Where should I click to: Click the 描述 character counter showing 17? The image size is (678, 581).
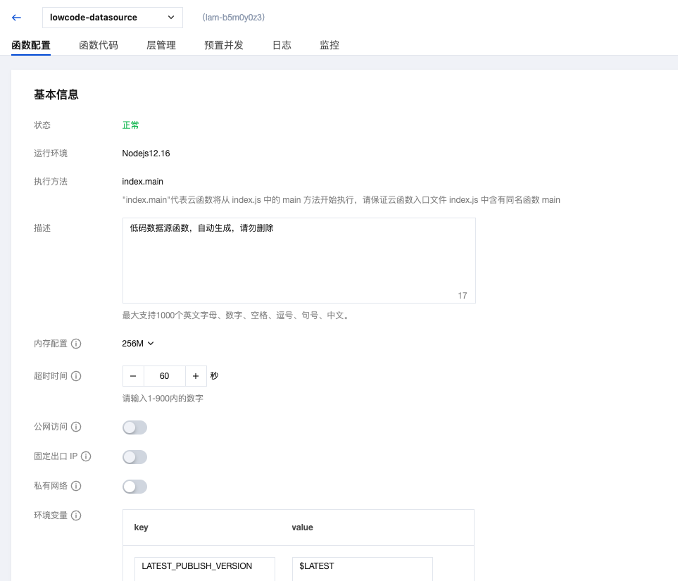pos(463,296)
